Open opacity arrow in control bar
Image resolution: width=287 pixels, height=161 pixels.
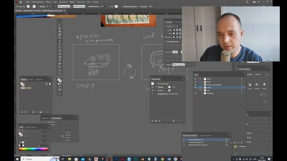click(108, 6)
